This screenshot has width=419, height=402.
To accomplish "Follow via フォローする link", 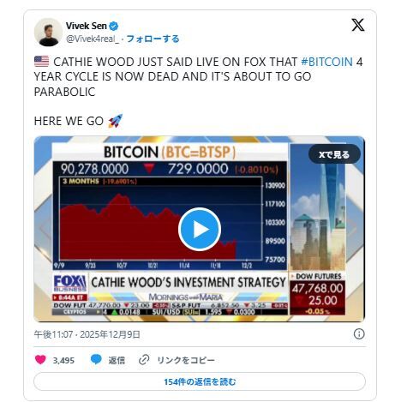I will 153,39.
